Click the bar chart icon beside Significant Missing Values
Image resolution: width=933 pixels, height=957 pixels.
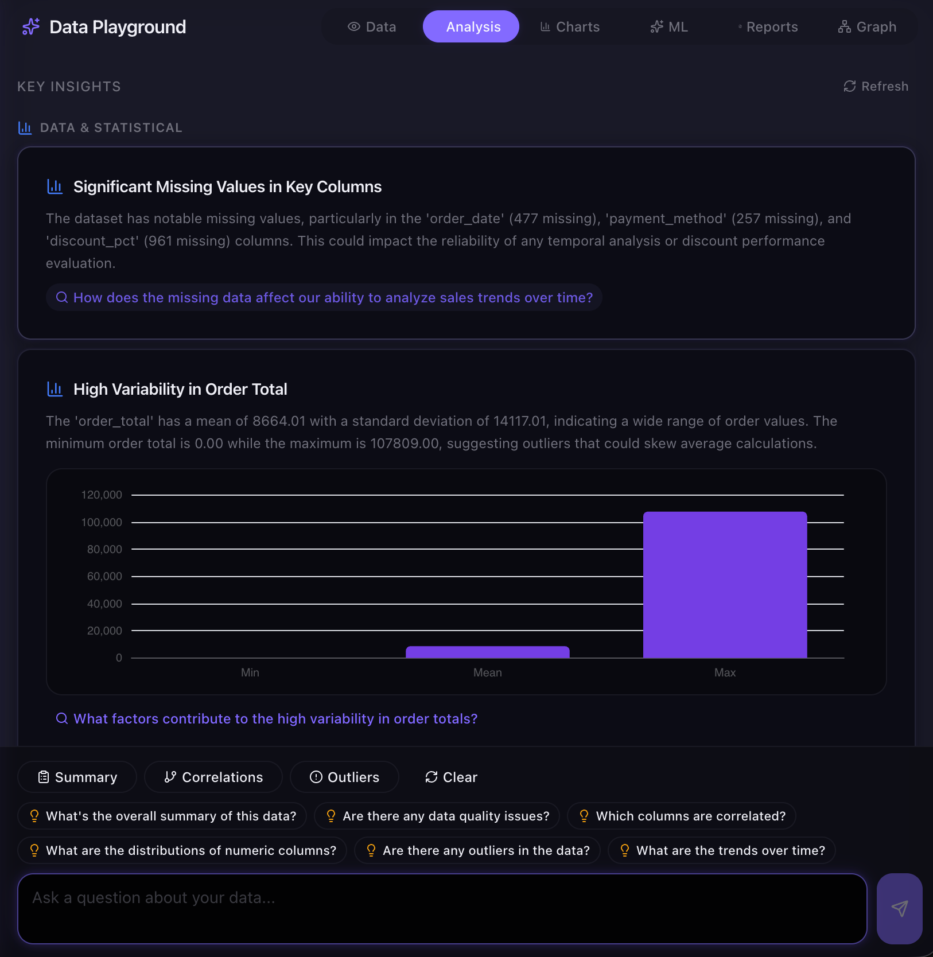click(55, 186)
